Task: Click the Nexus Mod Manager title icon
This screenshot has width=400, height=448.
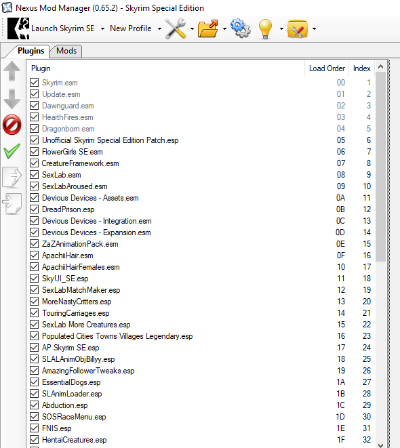Action: click(7, 7)
